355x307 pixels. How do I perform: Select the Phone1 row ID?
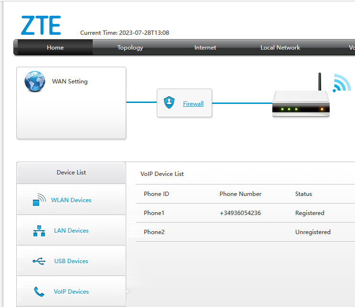[x=154, y=213]
